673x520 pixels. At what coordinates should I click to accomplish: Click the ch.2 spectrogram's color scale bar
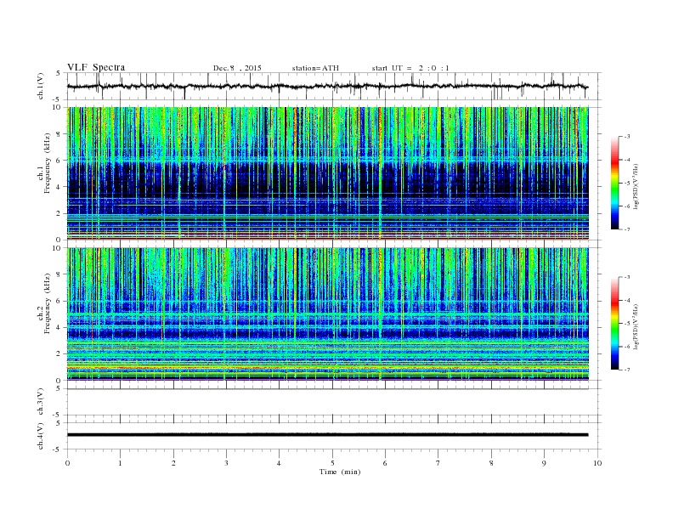click(614, 323)
